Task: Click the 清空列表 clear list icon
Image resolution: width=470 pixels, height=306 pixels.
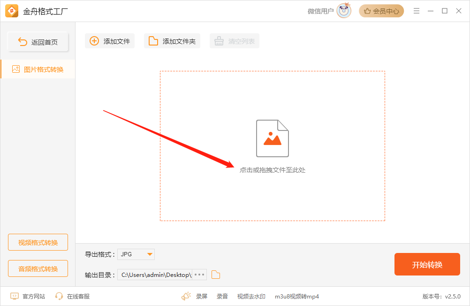Action: (219, 41)
